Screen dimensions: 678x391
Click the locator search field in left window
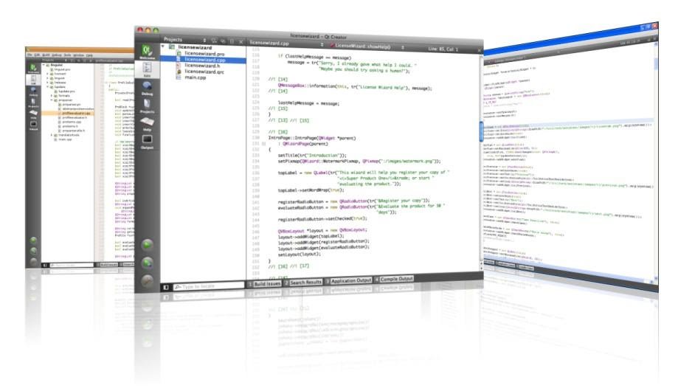[72, 265]
